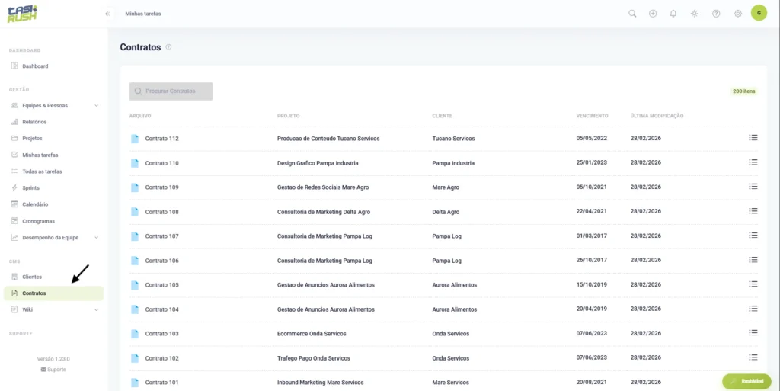Click project Ecommerce Onda Servicos
Viewport: 780px width, 391px height.
coord(312,334)
